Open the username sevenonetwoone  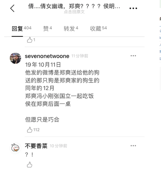(47, 56)
